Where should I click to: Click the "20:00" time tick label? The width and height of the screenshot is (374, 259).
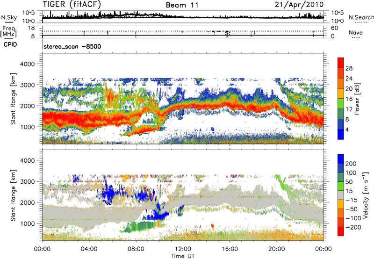click(276, 249)
